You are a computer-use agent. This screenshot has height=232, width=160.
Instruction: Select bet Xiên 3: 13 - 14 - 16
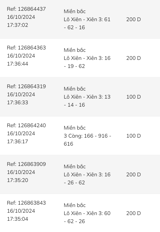87,101
